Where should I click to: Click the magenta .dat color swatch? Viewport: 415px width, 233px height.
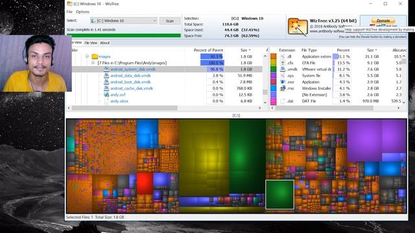pyautogui.click(x=273, y=101)
